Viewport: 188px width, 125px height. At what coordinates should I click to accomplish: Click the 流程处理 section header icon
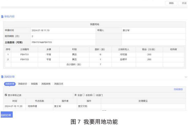pos(2,77)
